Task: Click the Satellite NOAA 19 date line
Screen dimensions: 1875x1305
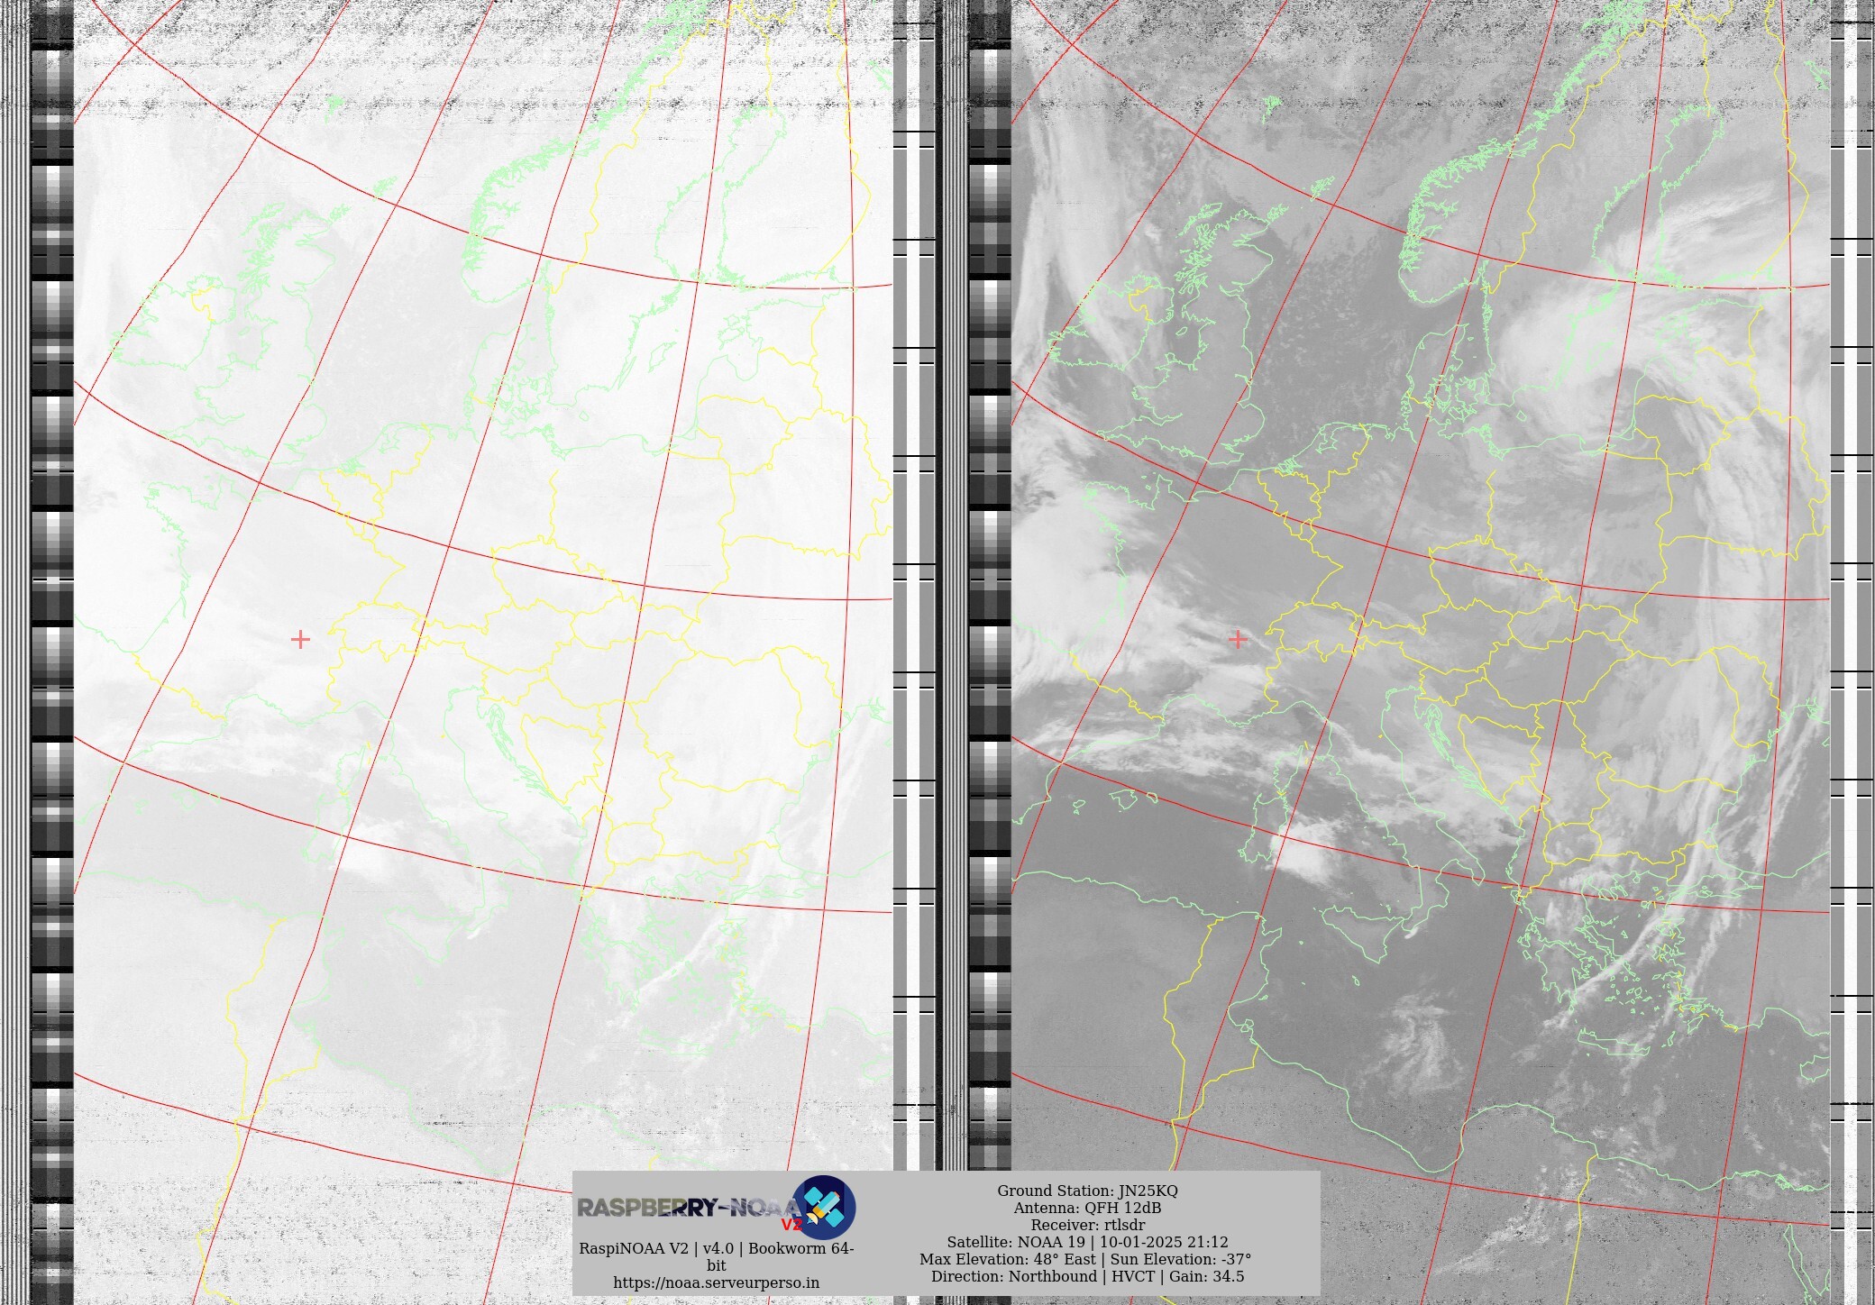Action: click(x=1086, y=1242)
